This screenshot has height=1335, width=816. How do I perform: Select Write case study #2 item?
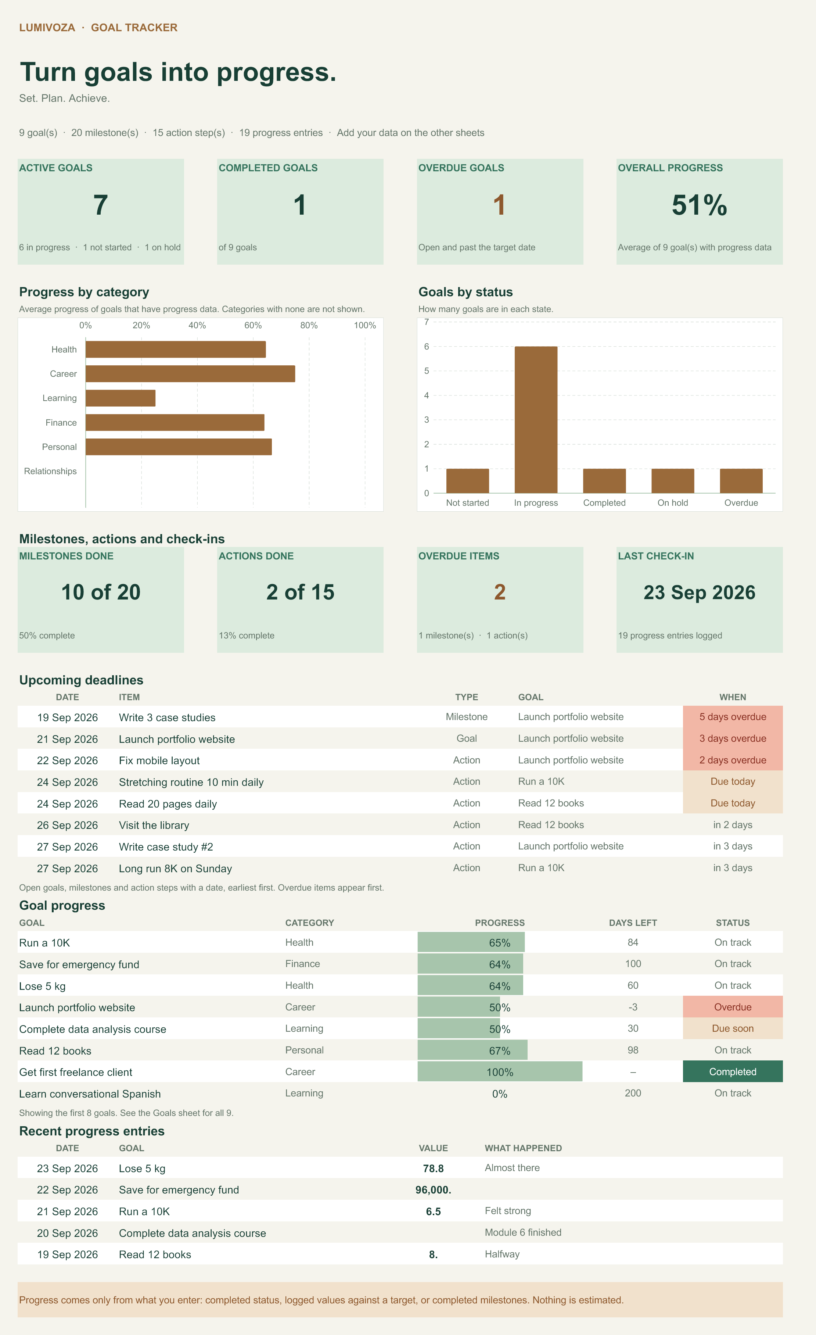point(166,847)
